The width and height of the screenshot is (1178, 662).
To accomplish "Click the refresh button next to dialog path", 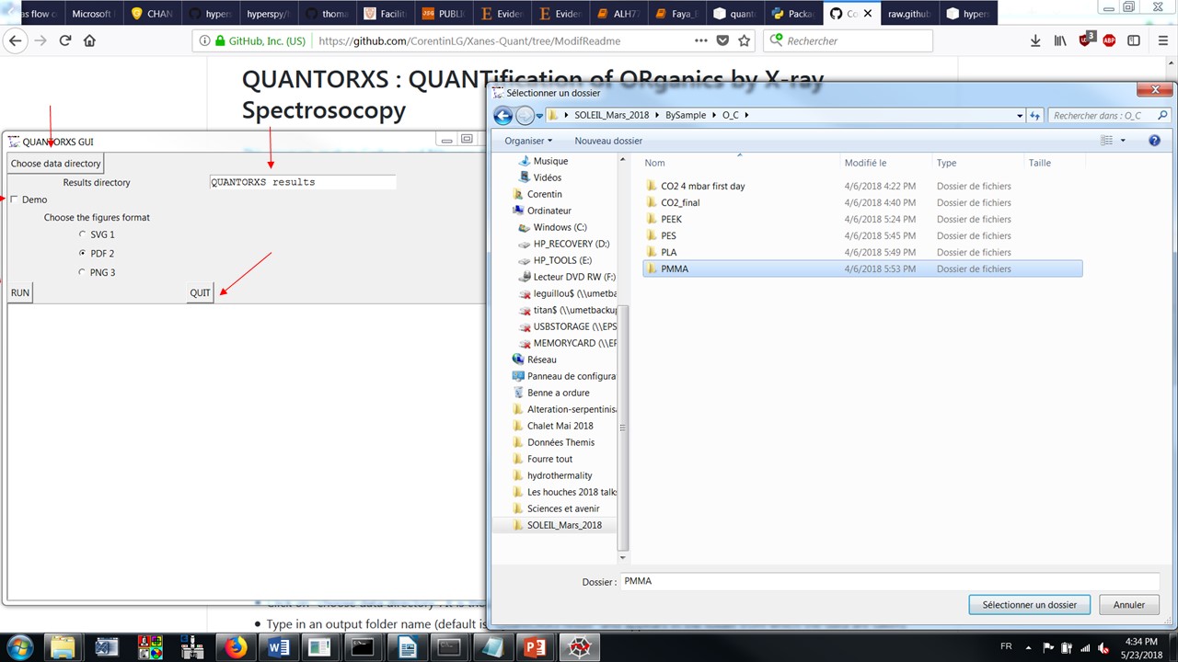I will 1035,116.
